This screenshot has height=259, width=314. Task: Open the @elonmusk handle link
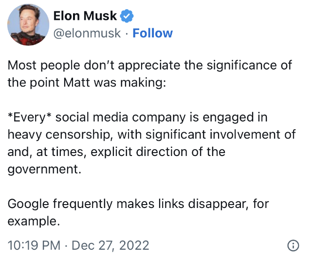86,34
